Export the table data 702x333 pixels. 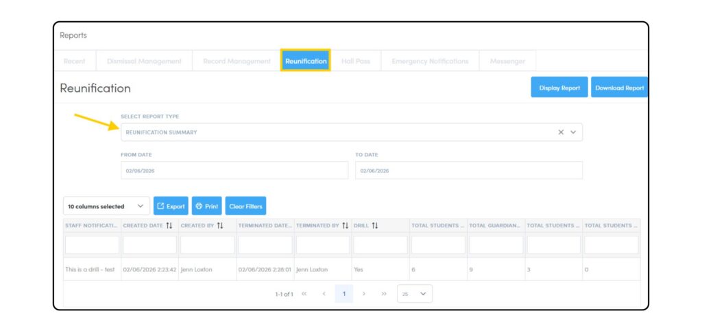tap(171, 206)
